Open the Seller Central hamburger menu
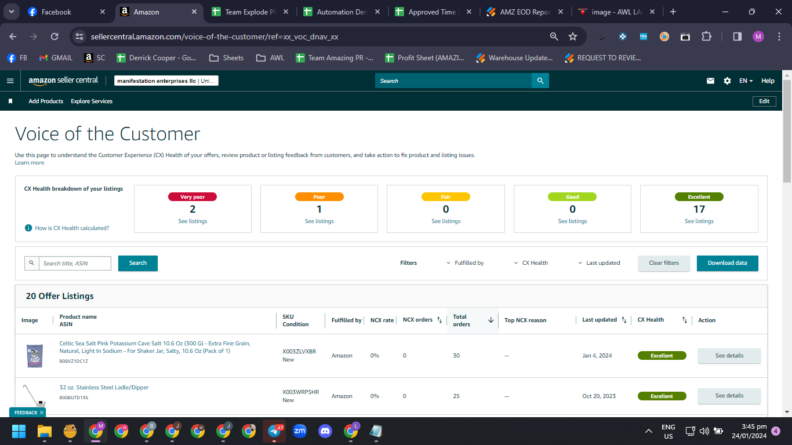 point(10,81)
